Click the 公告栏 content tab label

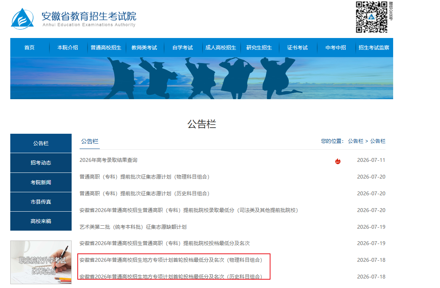pyautogui.click(x=90, y=141)
